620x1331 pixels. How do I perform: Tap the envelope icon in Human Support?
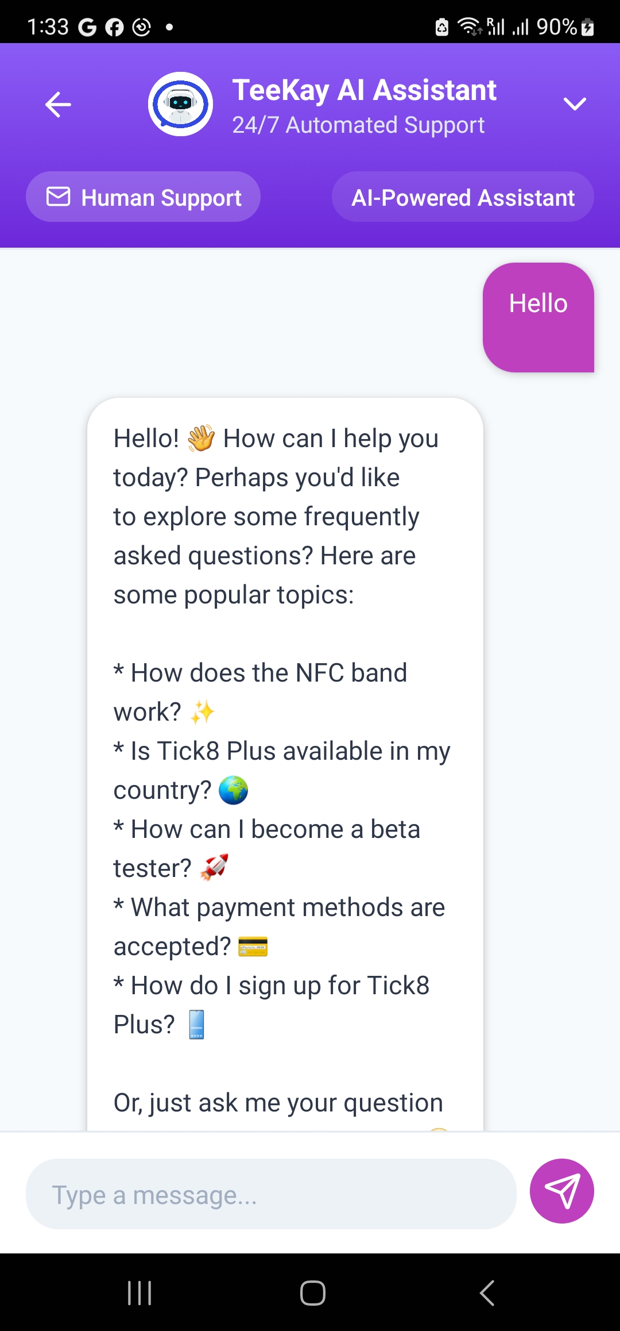coord(58,197)
